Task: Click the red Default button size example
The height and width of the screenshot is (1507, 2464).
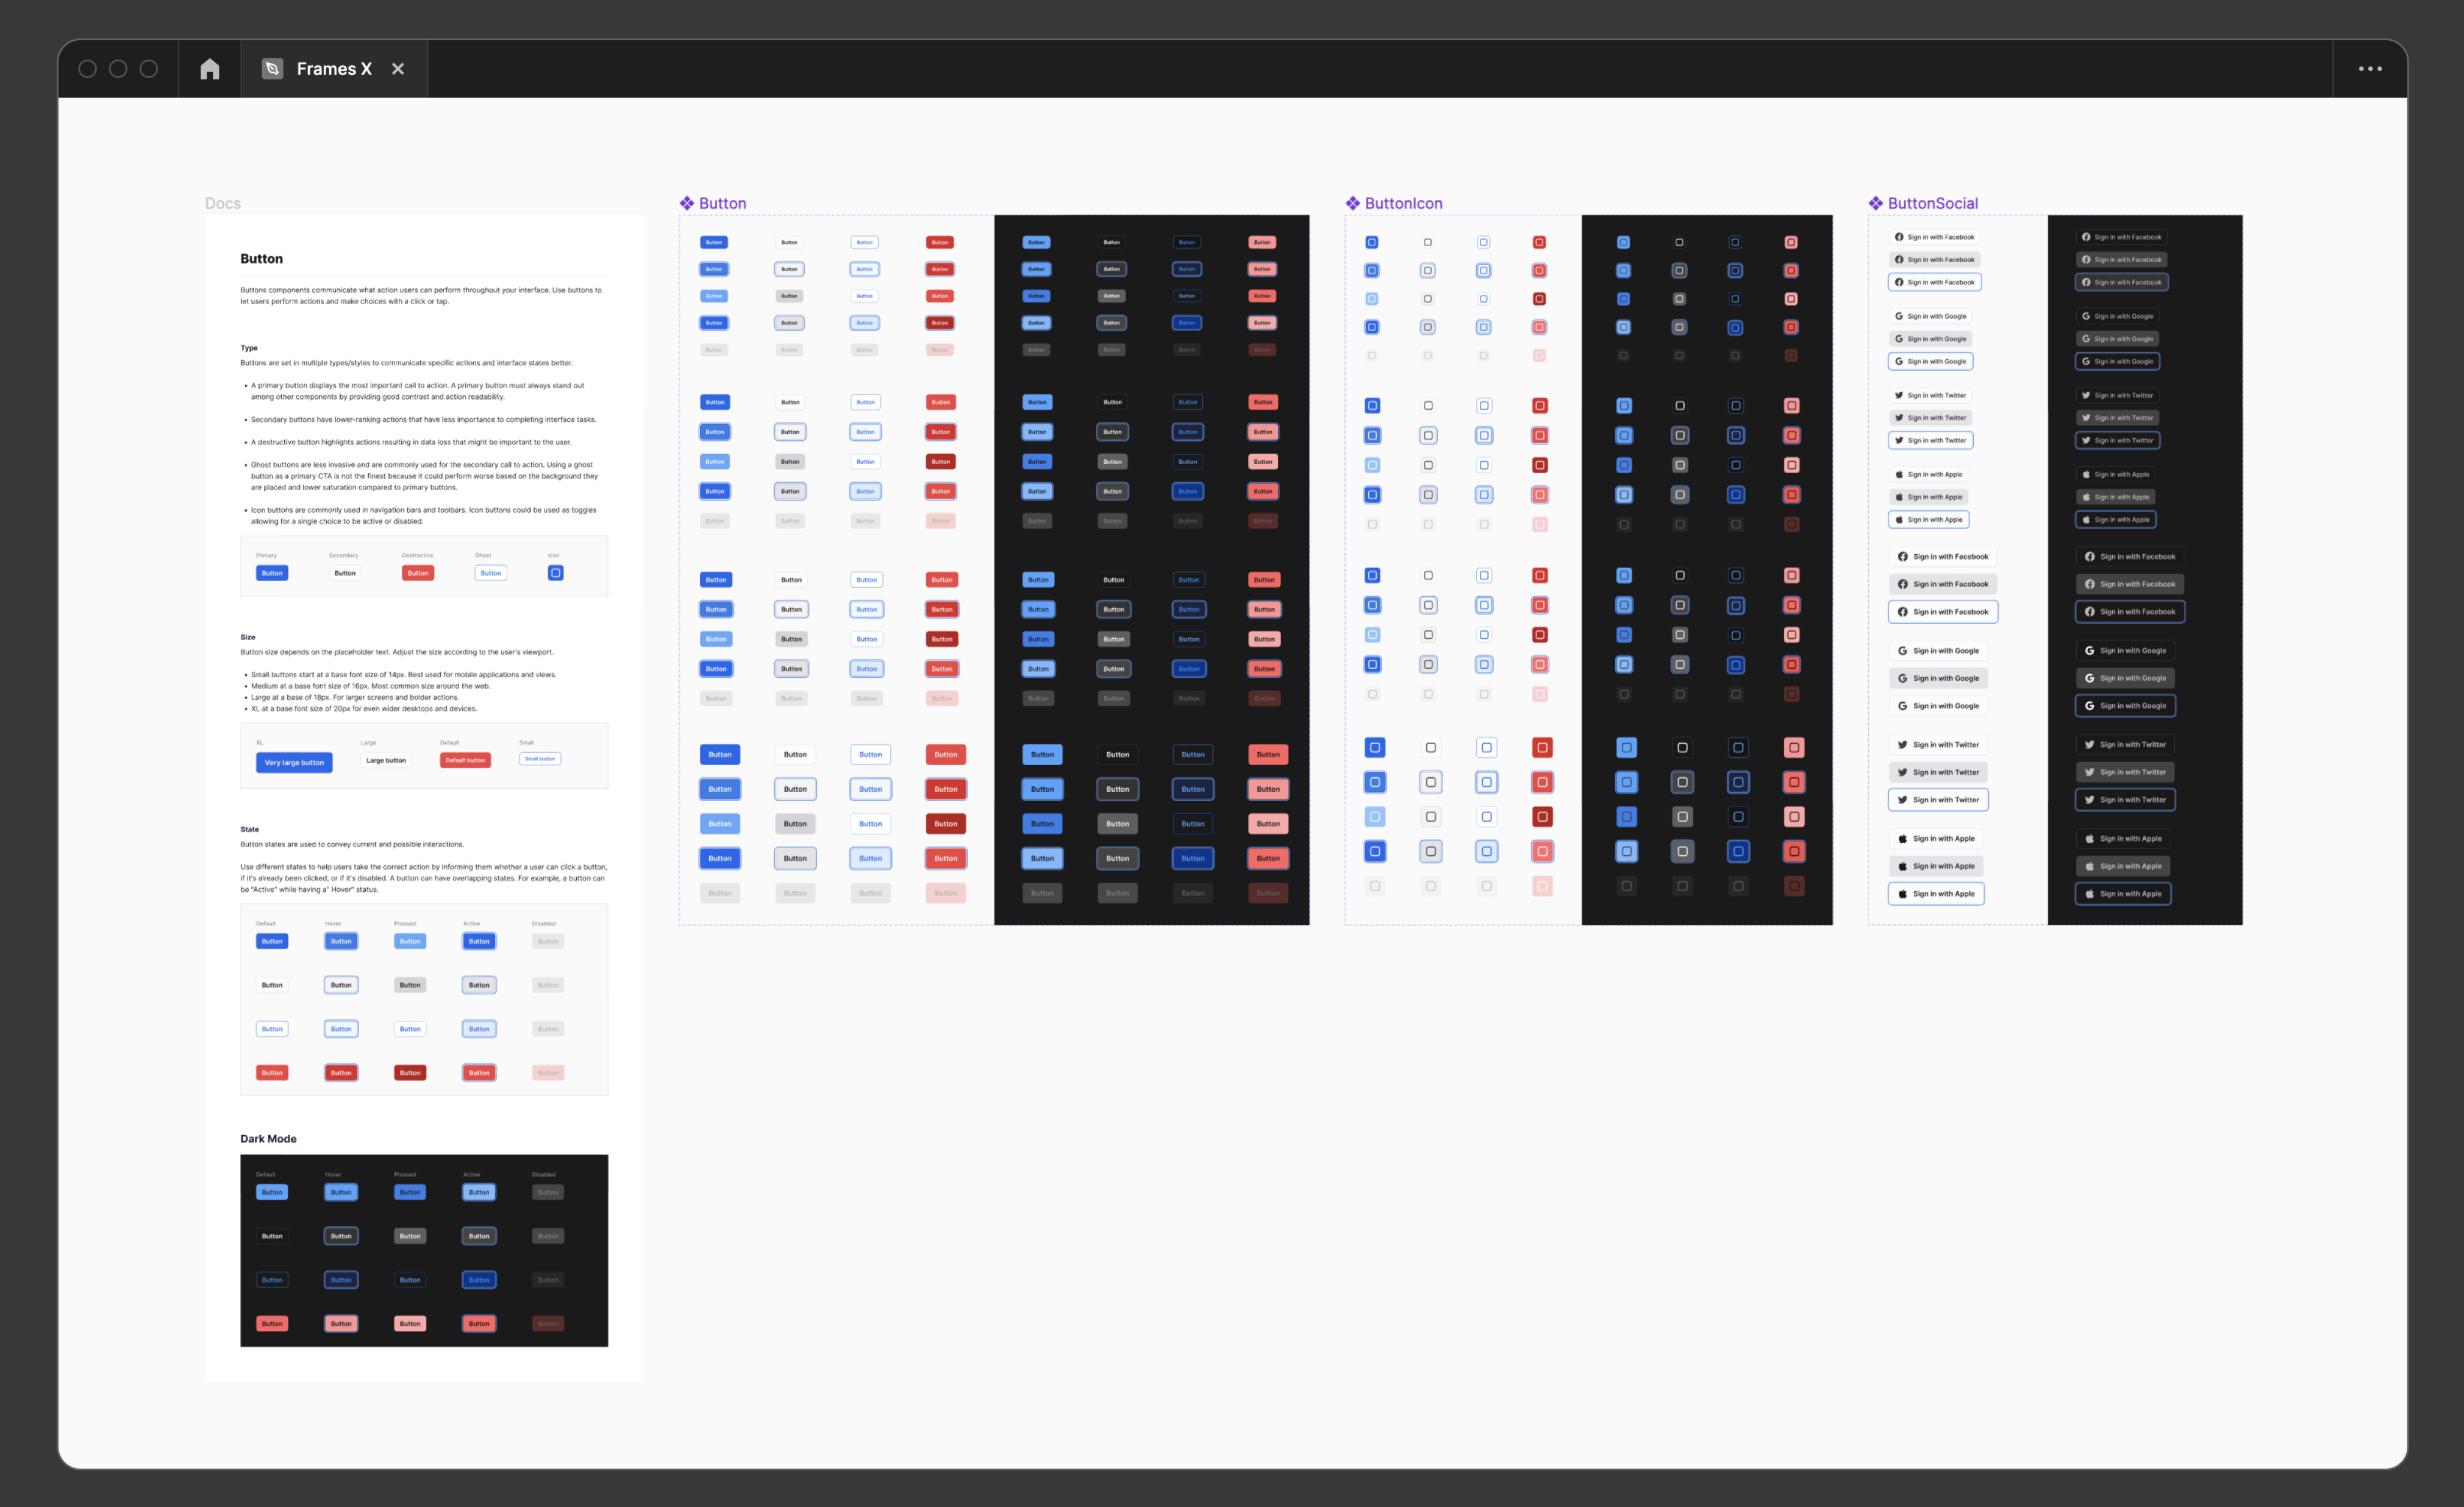Action: [465, 760]
